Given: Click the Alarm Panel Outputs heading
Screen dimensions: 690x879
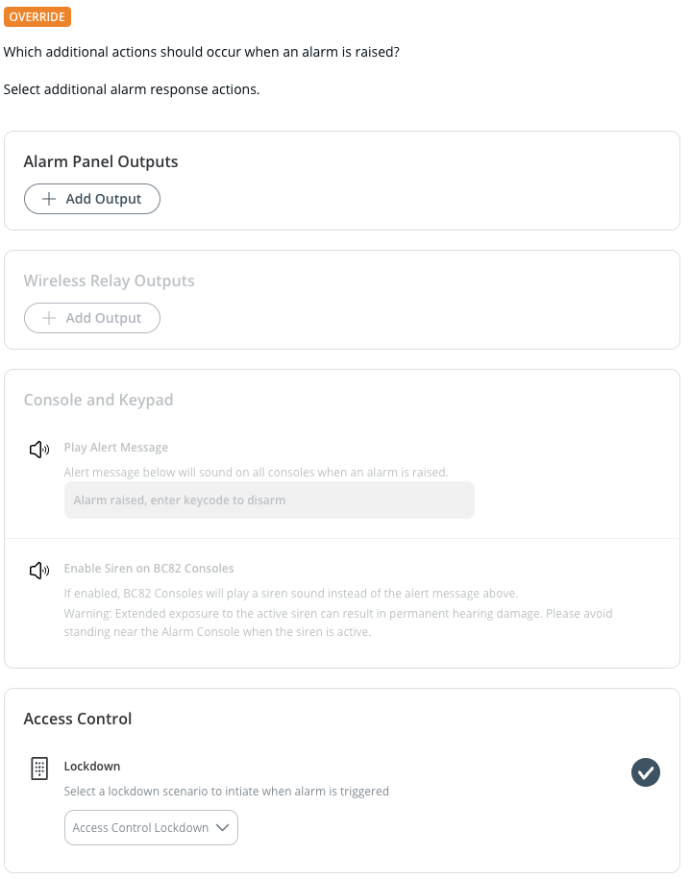Looking at the screenshot, I should coord(101,161).
